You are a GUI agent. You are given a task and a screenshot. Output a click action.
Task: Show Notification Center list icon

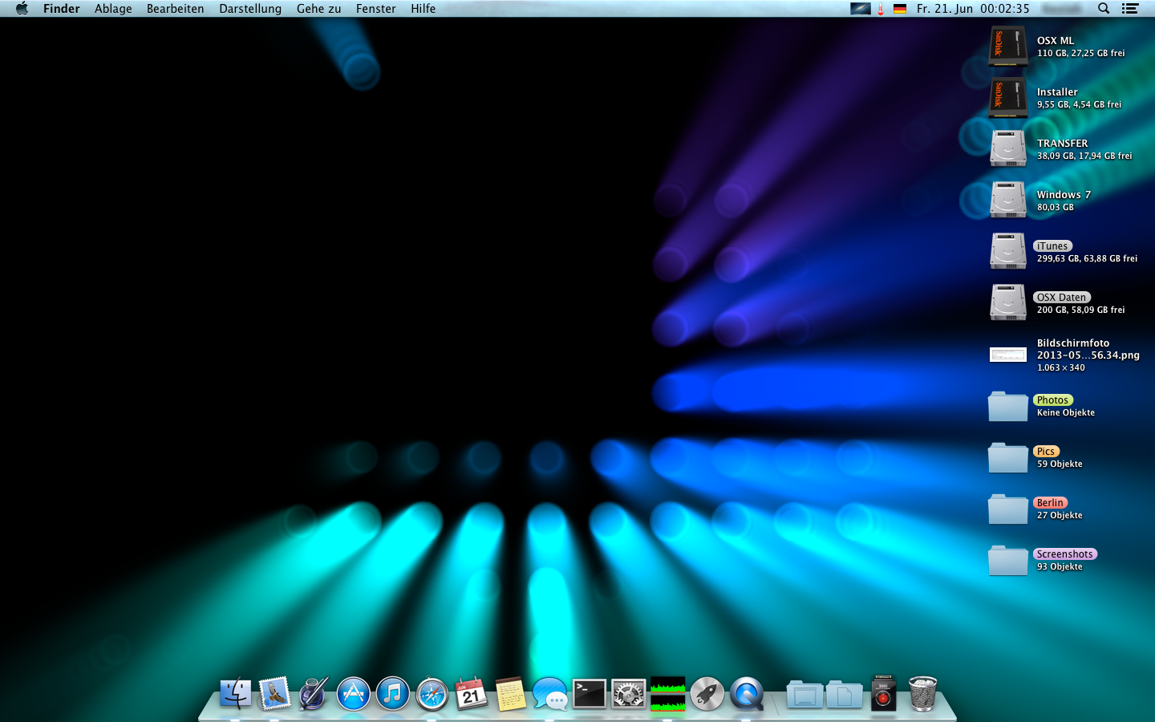pos(1130,9)
